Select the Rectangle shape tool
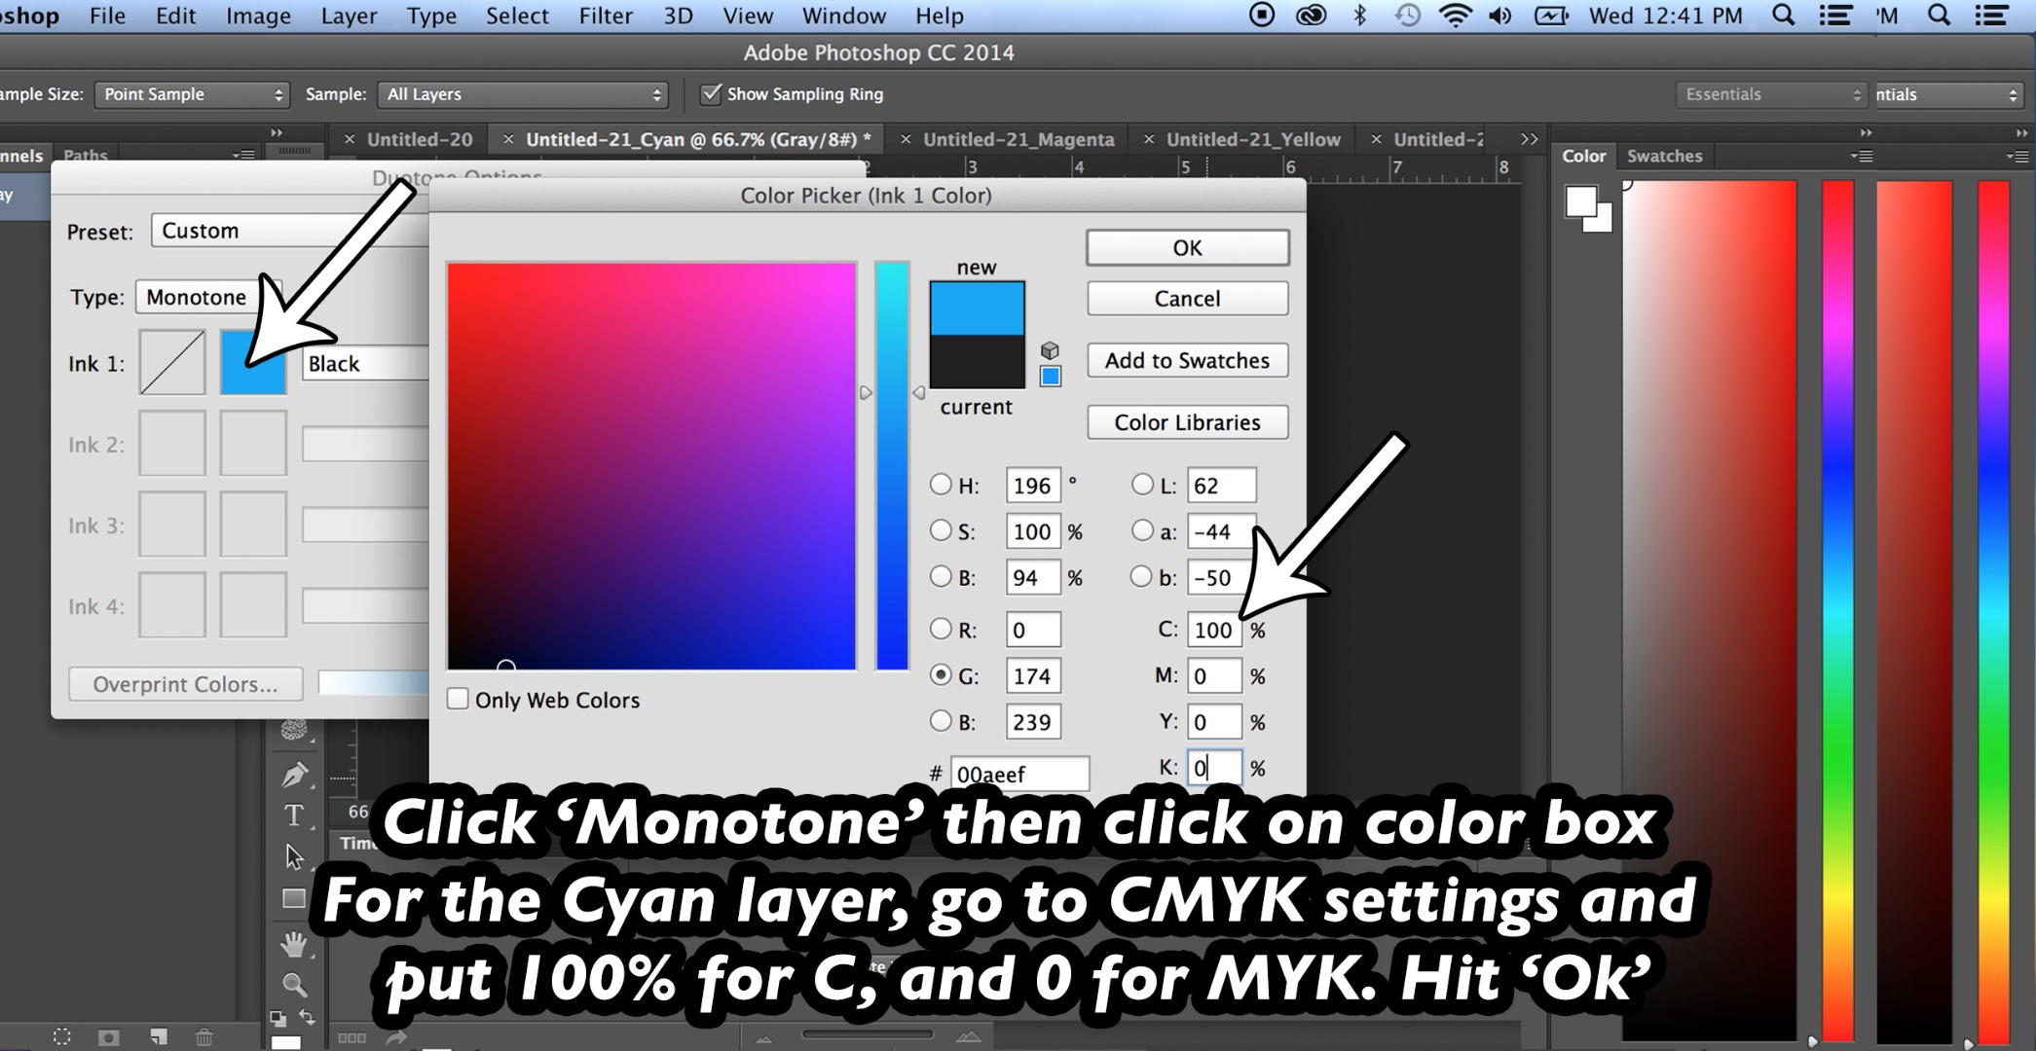Image resolution: width=2036 pixels, height=1051 pixels. [x=293, y=898]
